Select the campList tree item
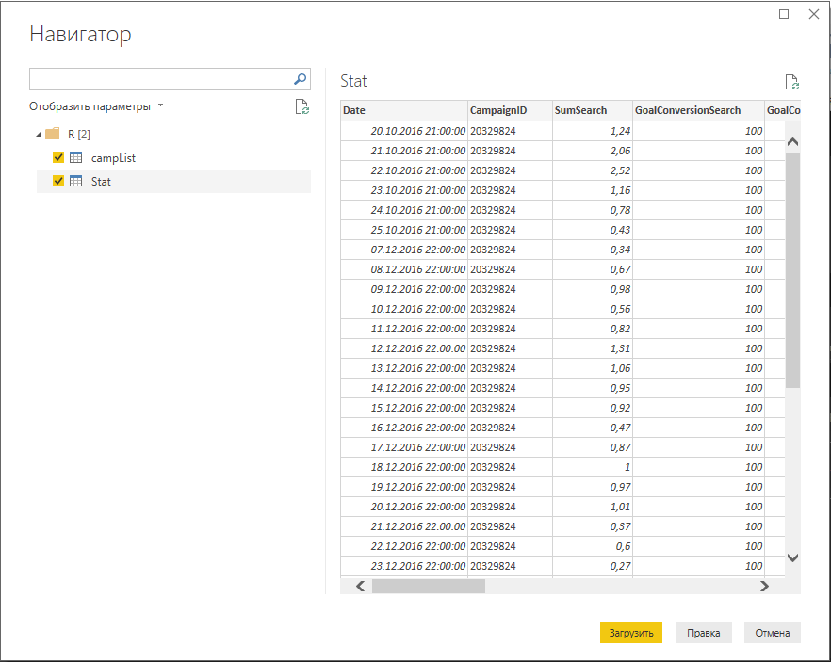Screen dimensions: 831x662 [173, 158]
